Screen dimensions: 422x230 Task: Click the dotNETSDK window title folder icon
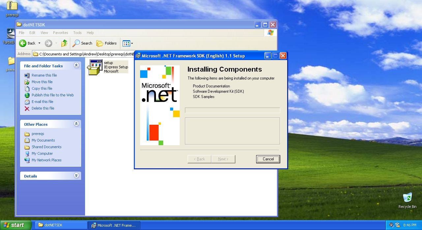[x=19, y=24]
